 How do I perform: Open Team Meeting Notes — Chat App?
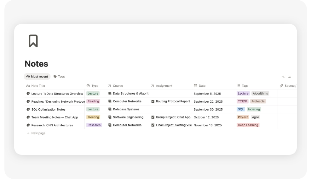click(x=55, y=117)
